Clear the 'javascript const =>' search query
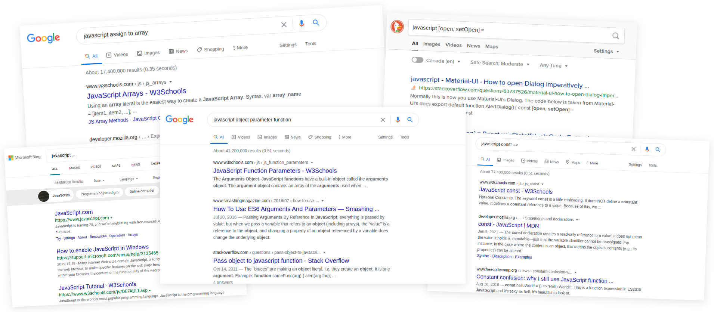The height and width of the screenshot is (312, 714). coord(633,149)
